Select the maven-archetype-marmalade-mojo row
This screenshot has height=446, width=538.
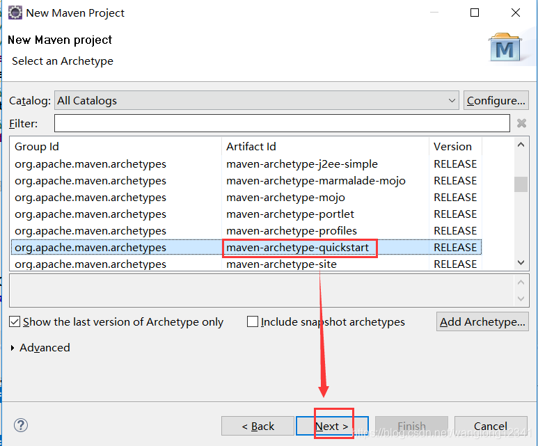click(x=246, y=181)
